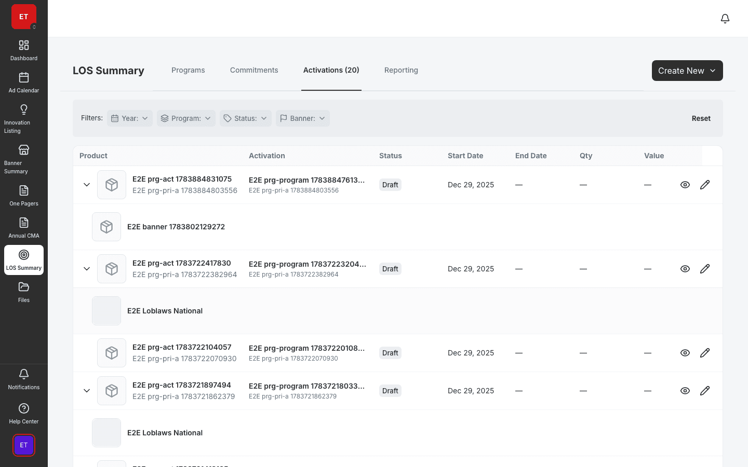
Task: Edit activation E2E prg-act 1783722104057
Action: click(705, 353)
